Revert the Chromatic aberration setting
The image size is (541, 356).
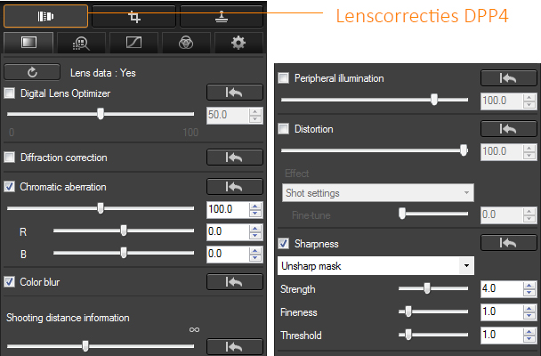point(234,187)
